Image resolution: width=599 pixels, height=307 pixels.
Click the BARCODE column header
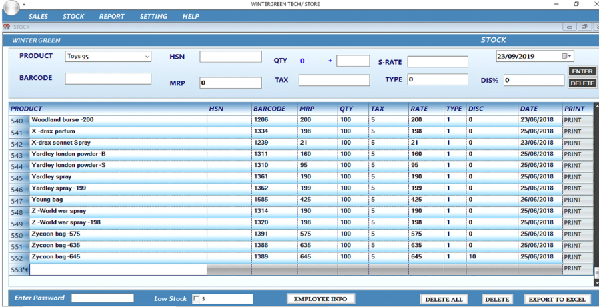pyautogui.click(x=274, y=109)
